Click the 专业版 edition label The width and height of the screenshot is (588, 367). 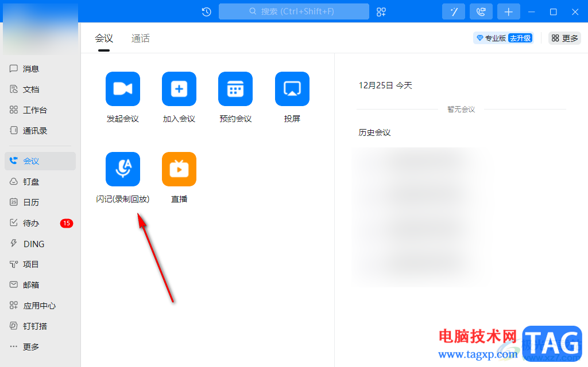[x=496, y=38]
